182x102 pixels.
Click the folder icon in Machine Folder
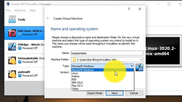click(74, 60)
